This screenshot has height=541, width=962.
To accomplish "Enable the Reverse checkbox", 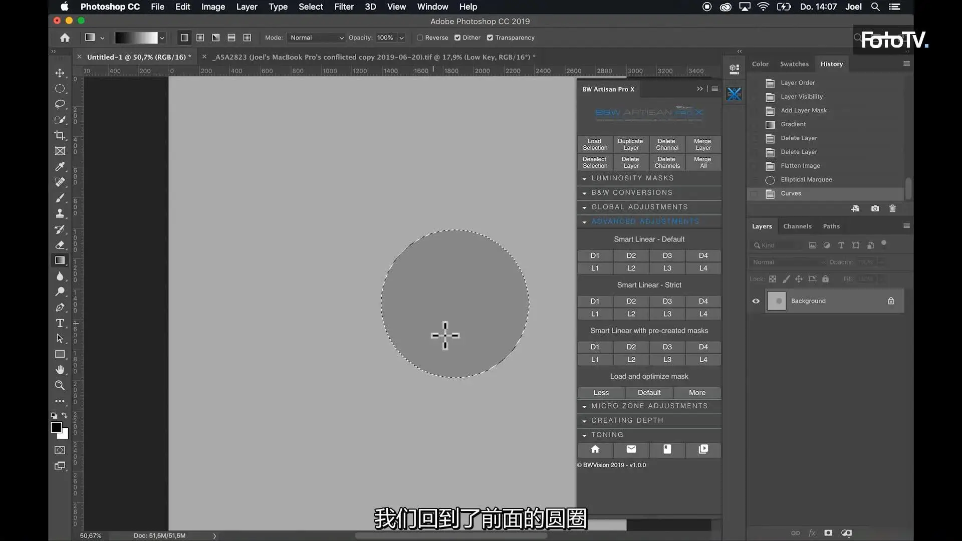I will click(420, 38).
